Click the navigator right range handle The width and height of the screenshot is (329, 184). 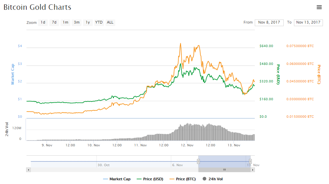pos(250,161)
